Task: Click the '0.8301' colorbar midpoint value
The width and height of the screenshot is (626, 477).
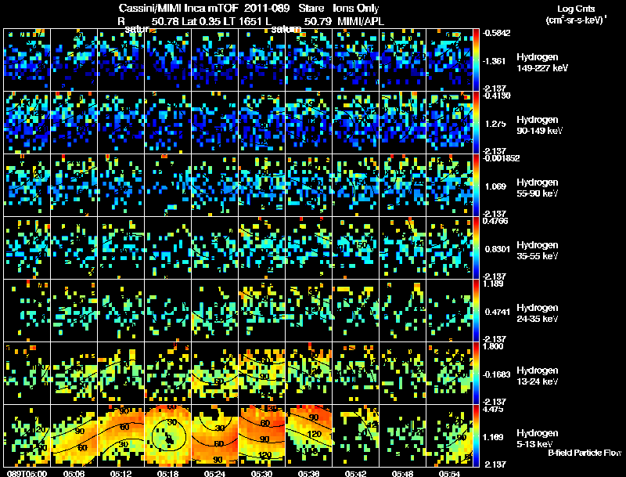Action: click(497, 249)
